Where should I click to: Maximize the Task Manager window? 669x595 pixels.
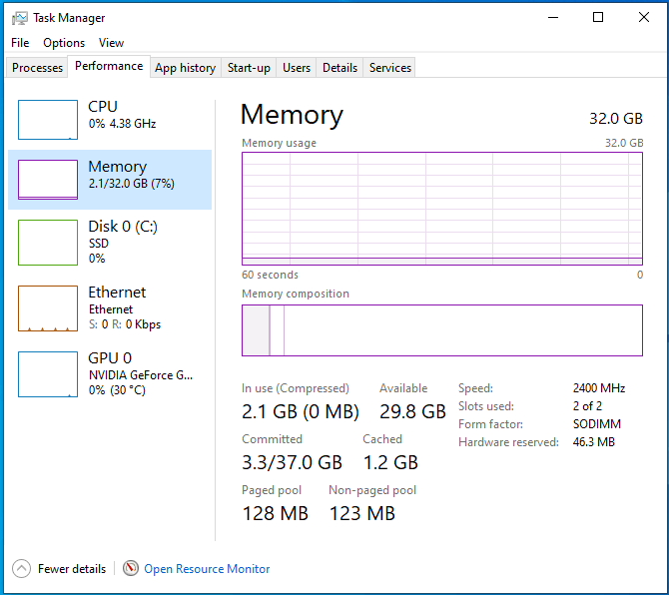click(x=598, y=17)
